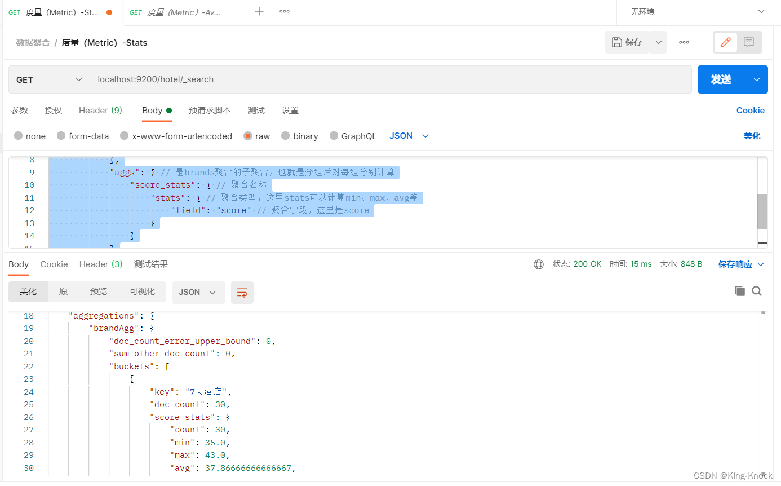Open a new request tab with plus icon
This screenshot has width=781, height=486.
pyautogui.click(x=259, y=11)
